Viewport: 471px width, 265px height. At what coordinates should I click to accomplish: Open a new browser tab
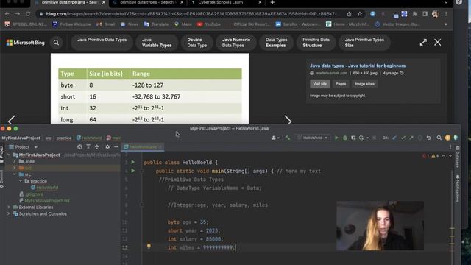click(272, 3)
